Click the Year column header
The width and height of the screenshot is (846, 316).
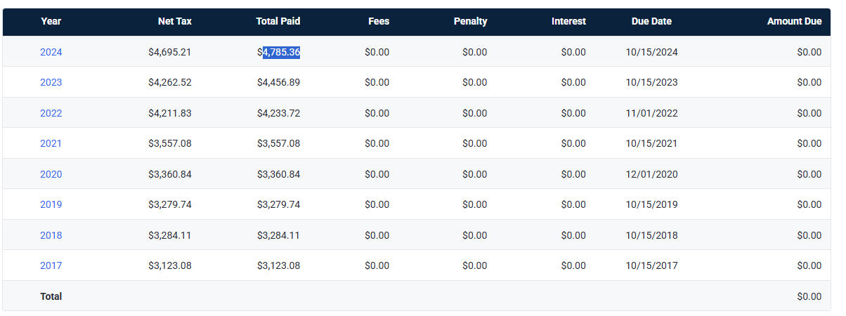point(51,21)
